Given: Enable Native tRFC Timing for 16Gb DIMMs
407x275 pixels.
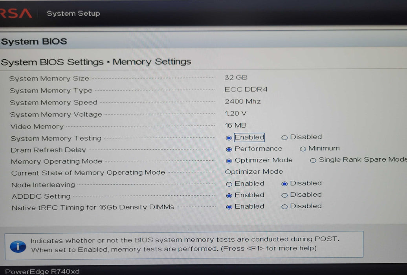Looking at the screenshot, I should tap(229, 207).
